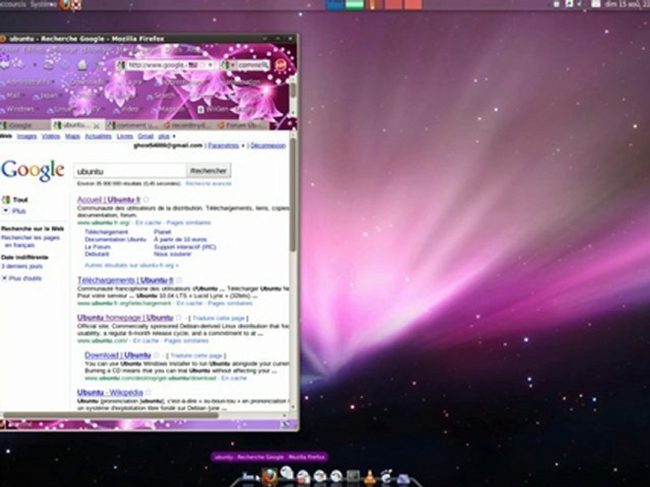Open the Ubuntu - Wikipédia result

(110, 392)
